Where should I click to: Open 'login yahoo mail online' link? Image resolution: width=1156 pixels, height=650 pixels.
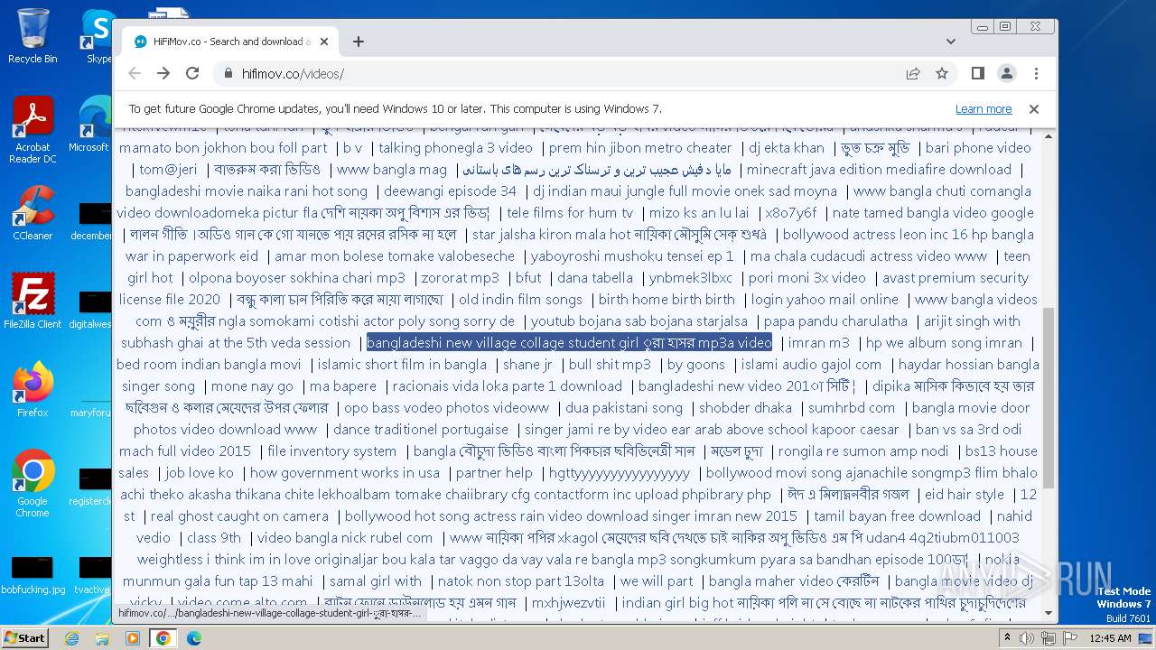click(x=825, y=300)
